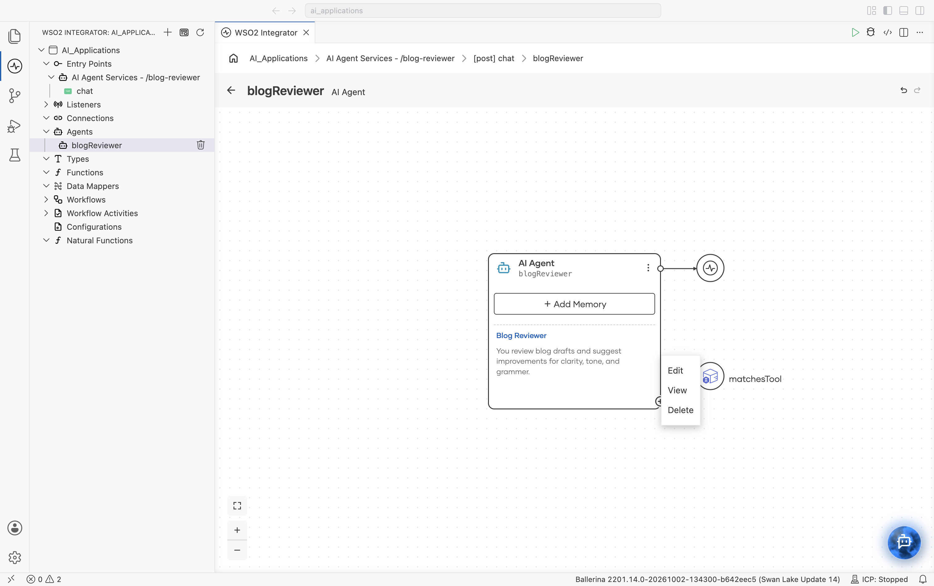Open the Manage gear icon
Viewport: 934px width, 586px height.
14,557
